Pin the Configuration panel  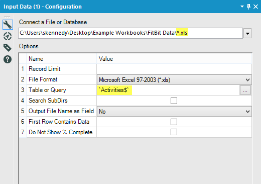point(248,7)
